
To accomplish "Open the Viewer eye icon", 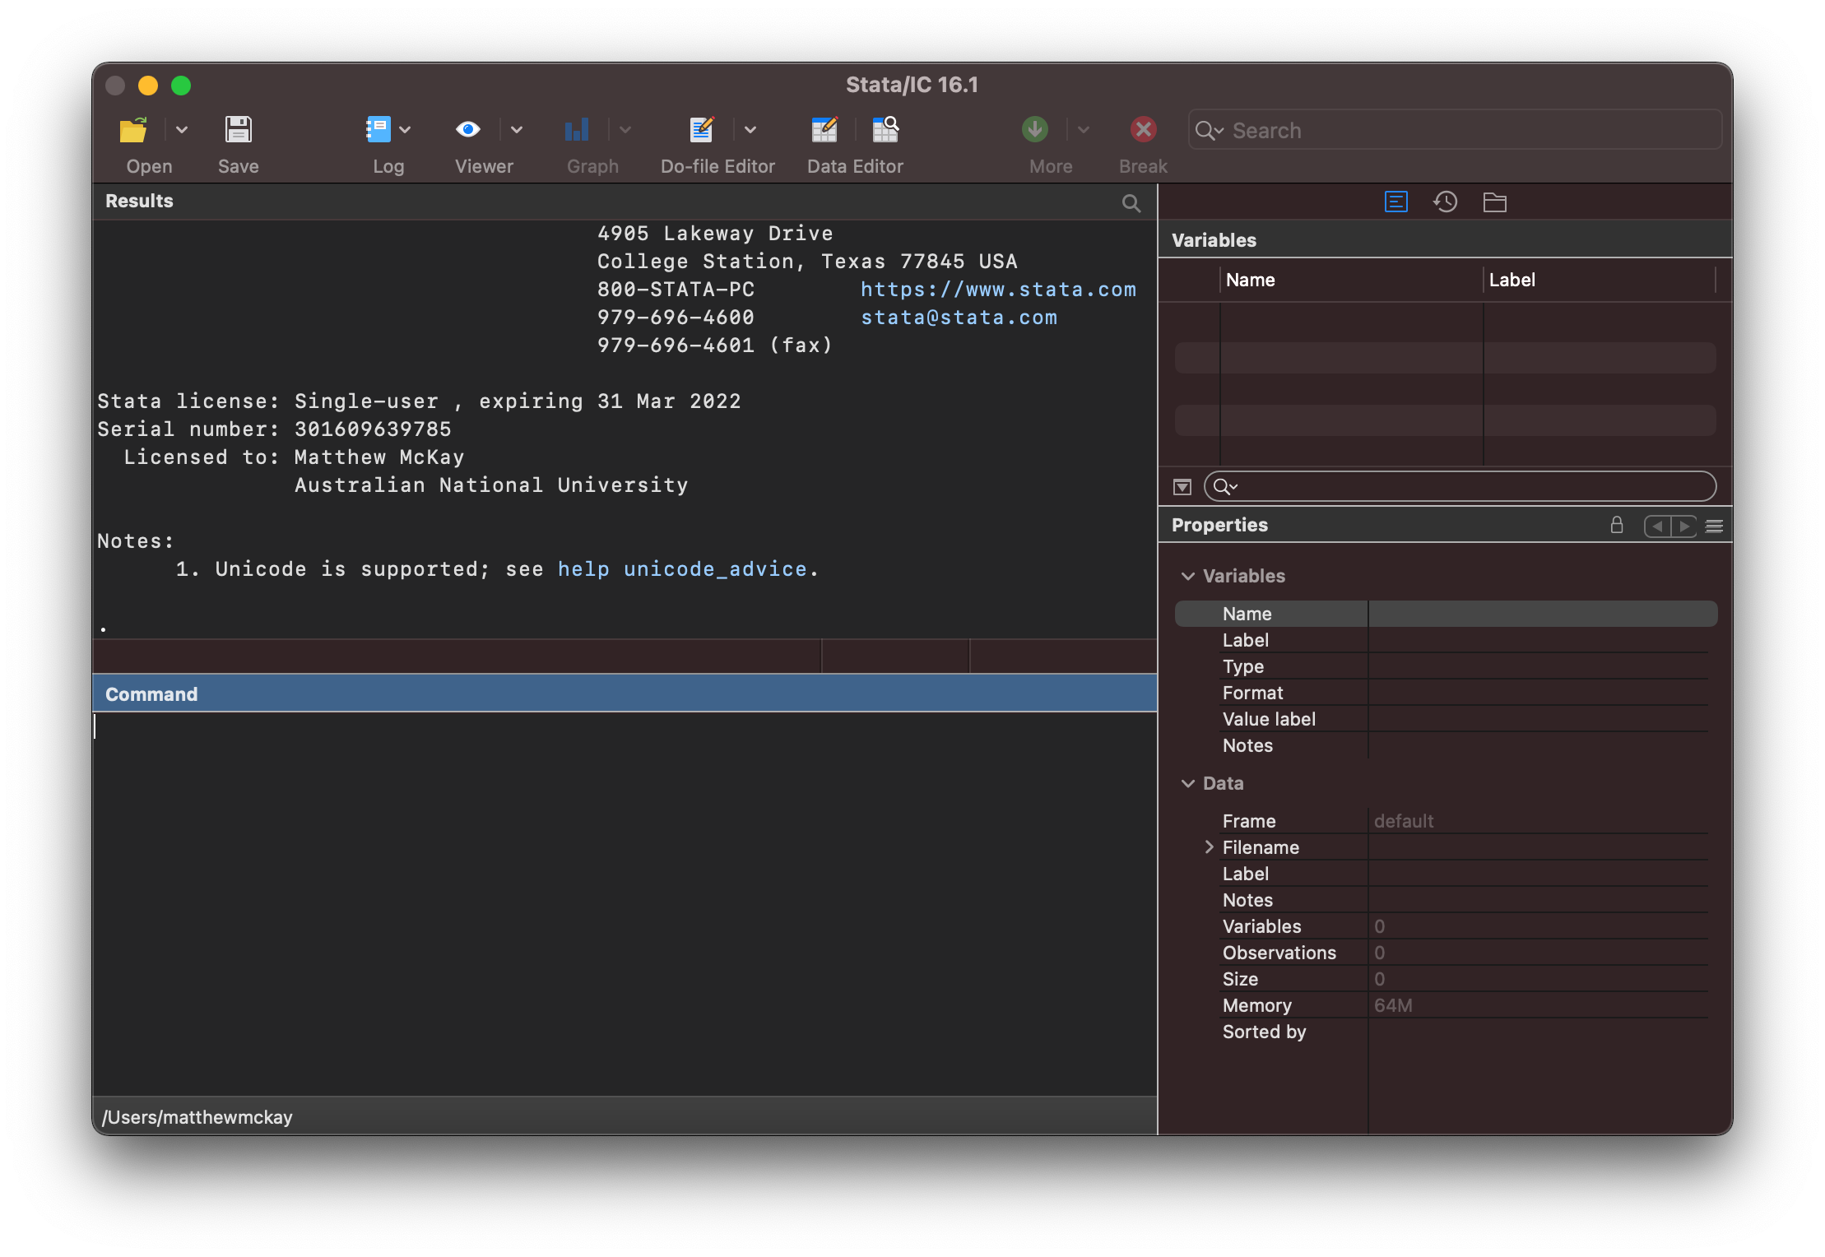I will [468, 130].
